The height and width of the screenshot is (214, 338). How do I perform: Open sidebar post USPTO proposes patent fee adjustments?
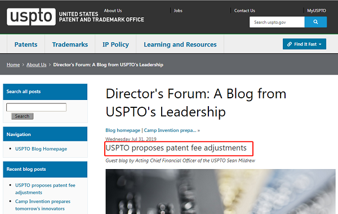pos(45,189)
